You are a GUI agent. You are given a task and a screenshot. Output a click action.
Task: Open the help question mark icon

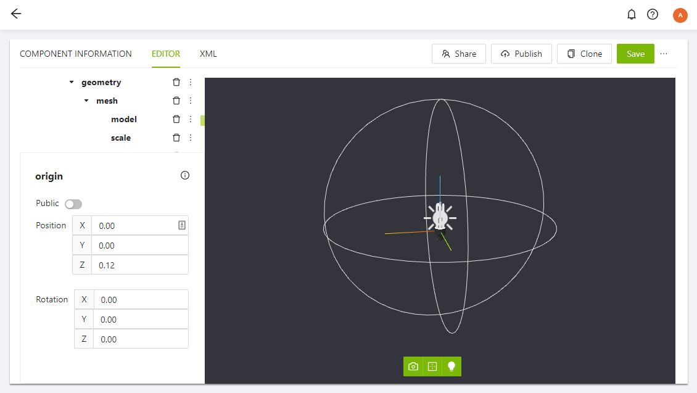click(653, 14)
